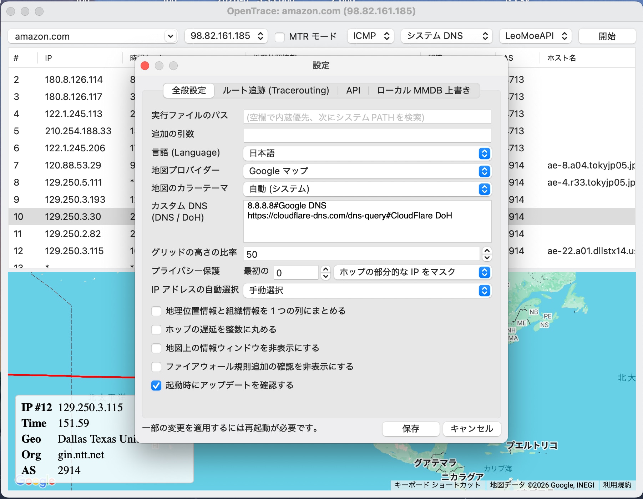Switch to the ルート追跡 (Tracerouting) tab

click(275, 90)
